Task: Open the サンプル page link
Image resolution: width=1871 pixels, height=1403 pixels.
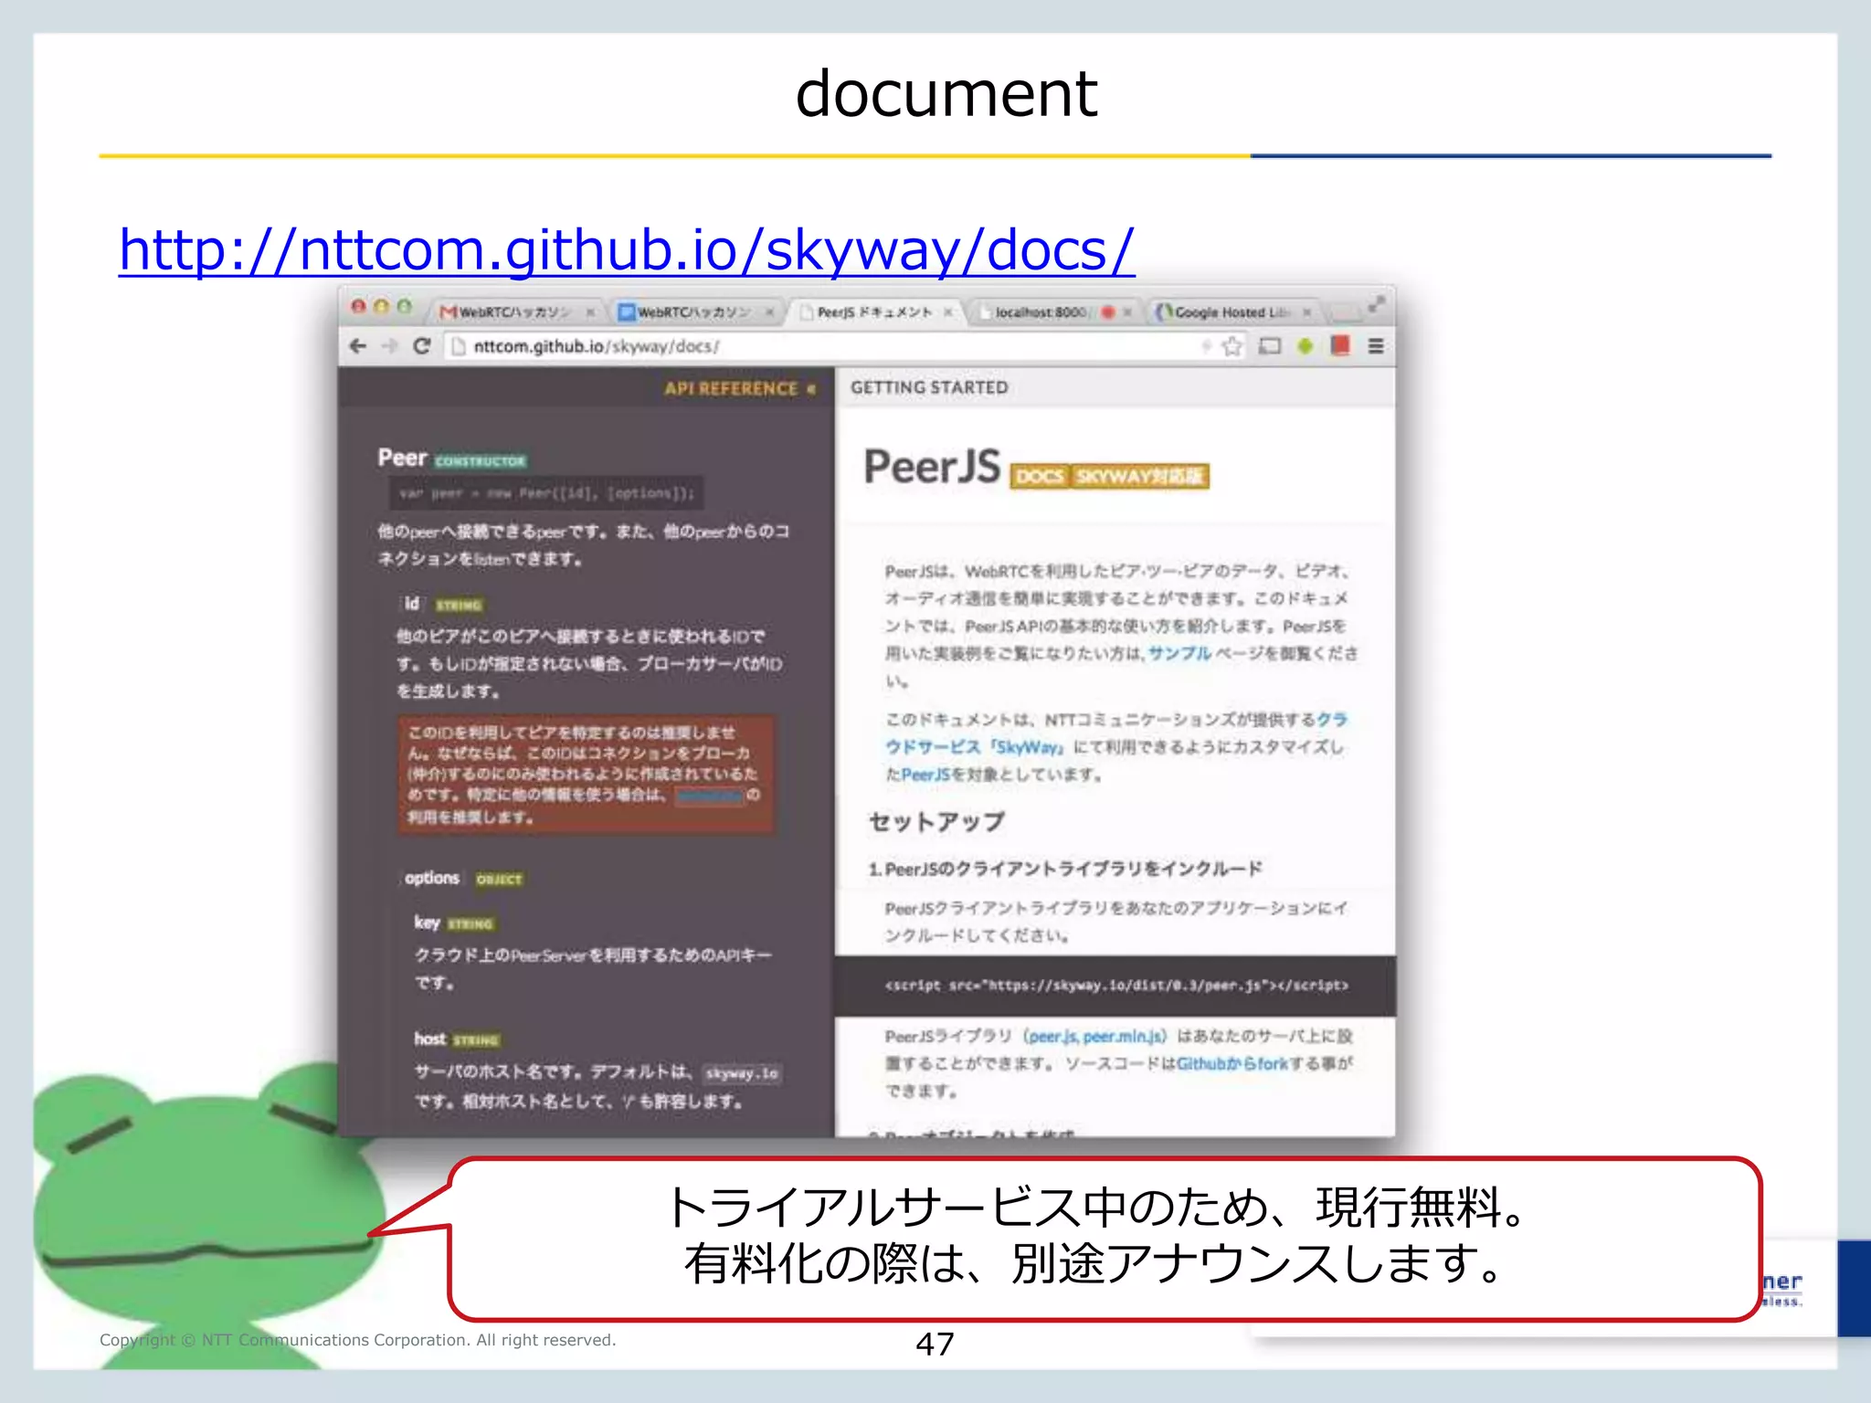Action: [x=1179, y=653]
